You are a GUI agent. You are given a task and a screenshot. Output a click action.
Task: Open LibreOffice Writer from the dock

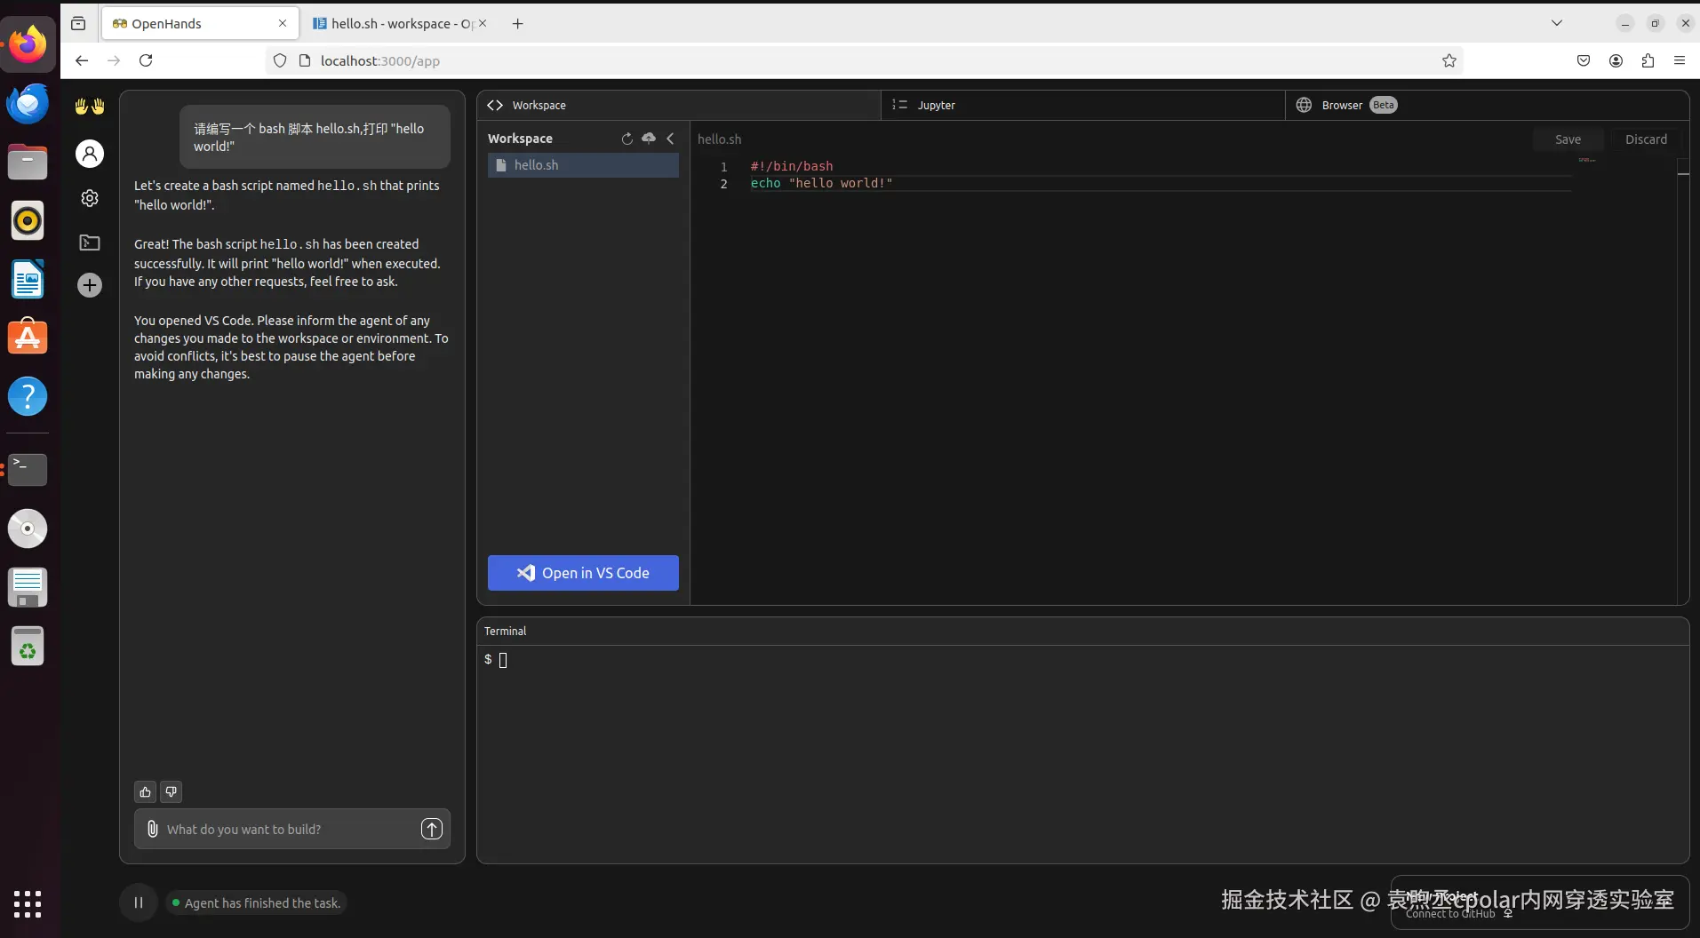click(x=28, y=279)
